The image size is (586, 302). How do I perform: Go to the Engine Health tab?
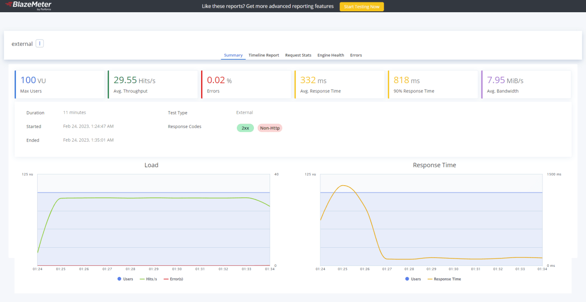pos(331,55)
